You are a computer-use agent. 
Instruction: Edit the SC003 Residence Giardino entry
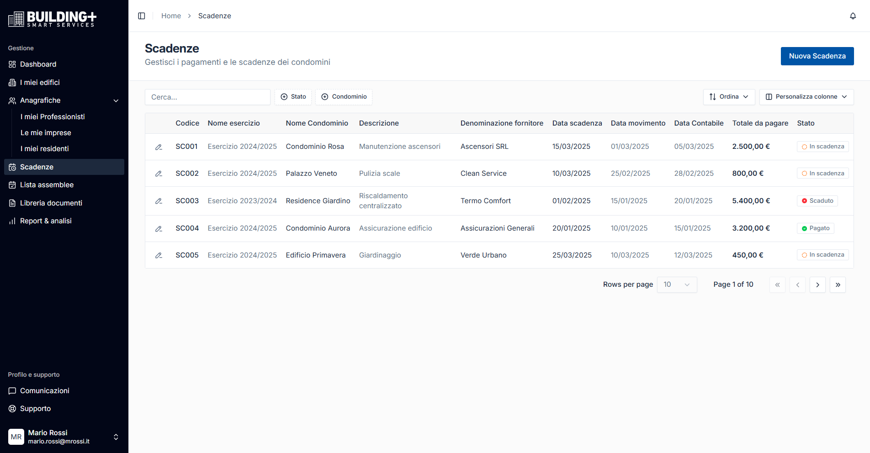(159, 201)
